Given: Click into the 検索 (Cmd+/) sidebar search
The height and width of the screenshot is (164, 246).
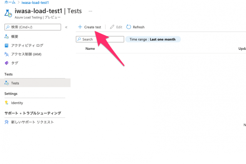Looking at the screenshot, I should (33, 27).
